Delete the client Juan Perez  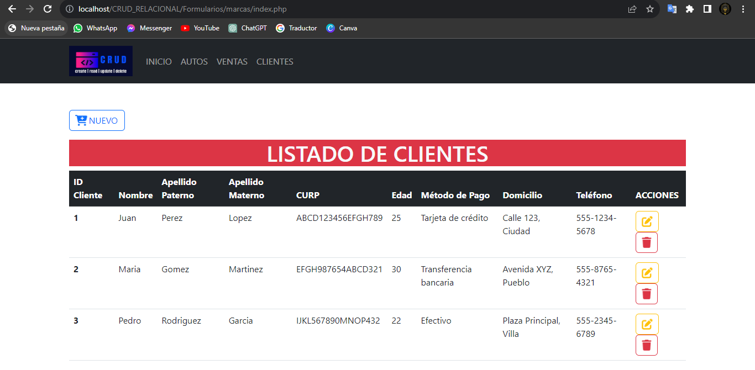click(646, 242)
